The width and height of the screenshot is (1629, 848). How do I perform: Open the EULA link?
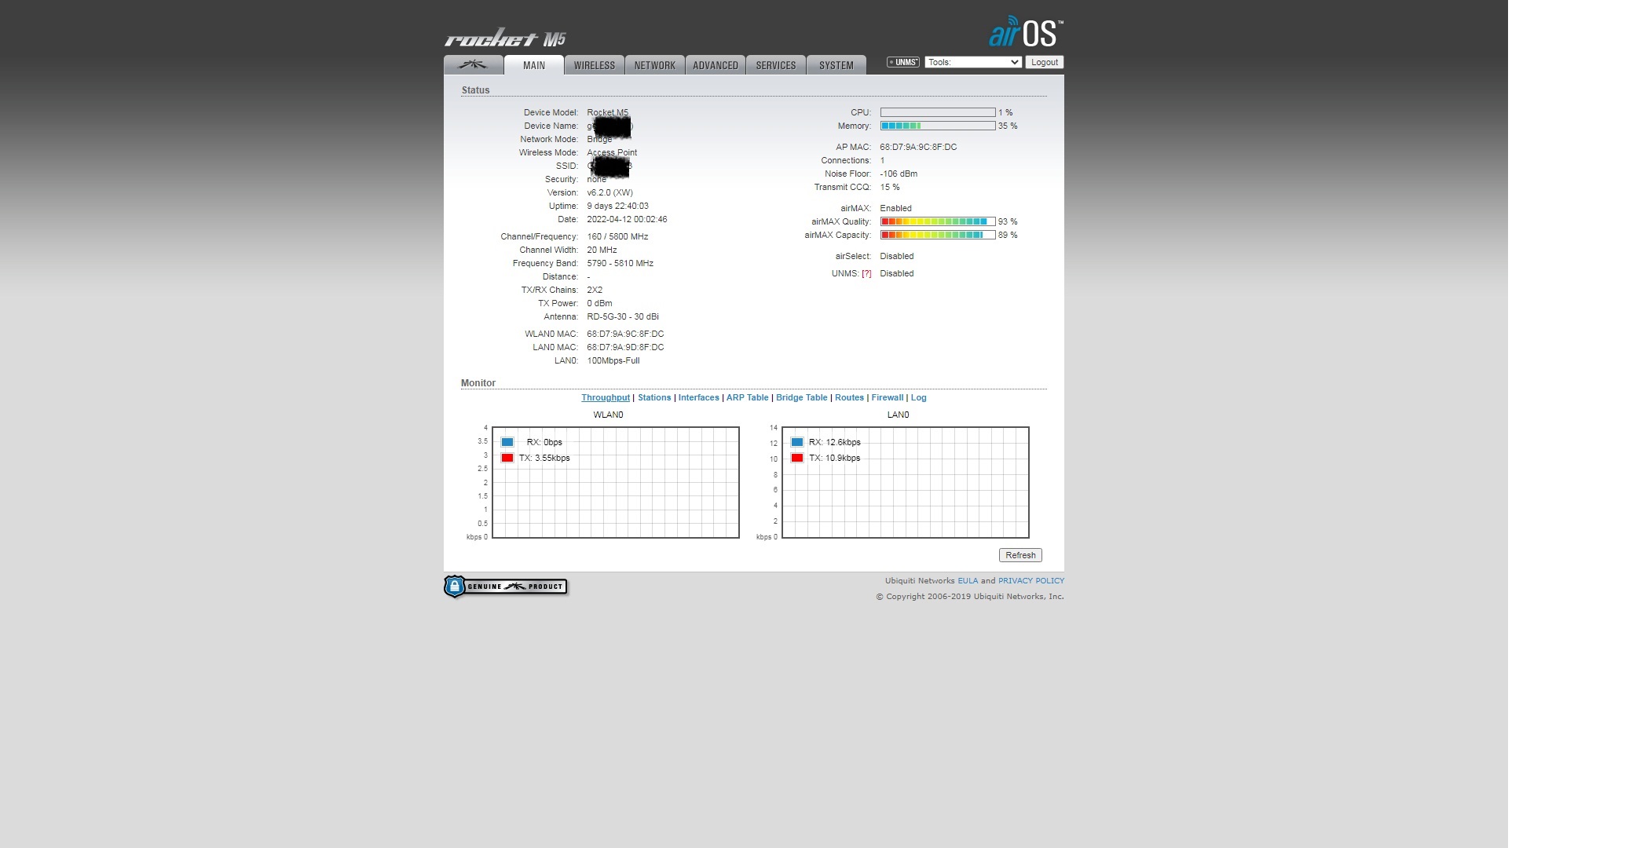pos(968,580)
